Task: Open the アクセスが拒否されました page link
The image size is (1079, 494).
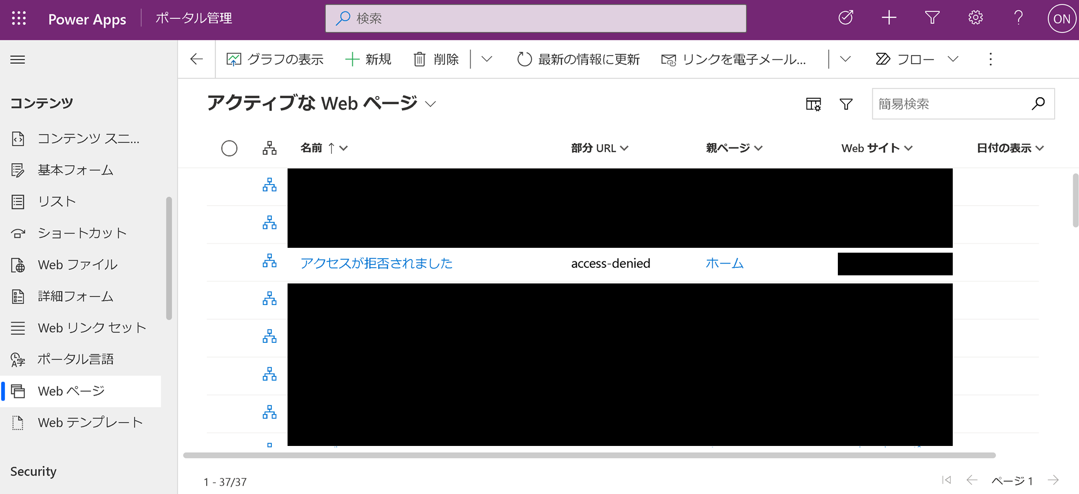Action: 377,263
